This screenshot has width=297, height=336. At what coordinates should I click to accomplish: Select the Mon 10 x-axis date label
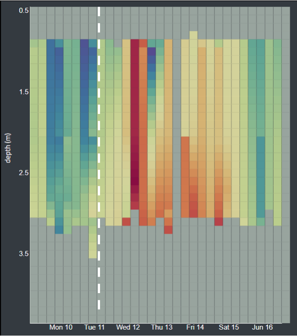pyautogui.click(x=61, y=328)
